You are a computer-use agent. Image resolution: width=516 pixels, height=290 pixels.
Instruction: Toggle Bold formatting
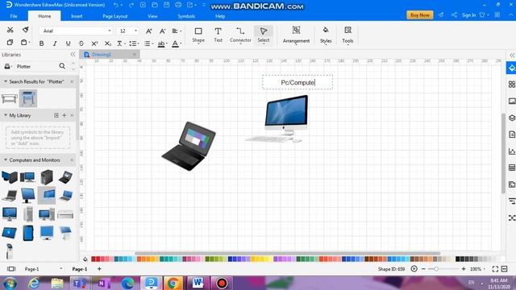click(41, 43)
